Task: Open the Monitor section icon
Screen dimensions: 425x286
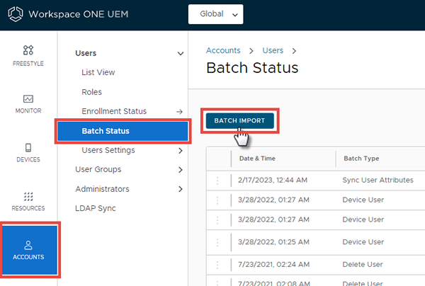Action: tap(28, 99)
